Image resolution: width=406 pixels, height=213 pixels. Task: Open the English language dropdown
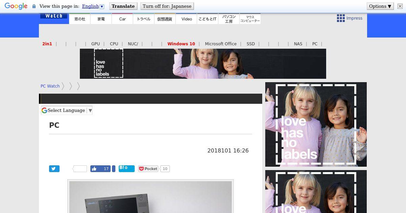pyautogui.click(x=93, y=6)
